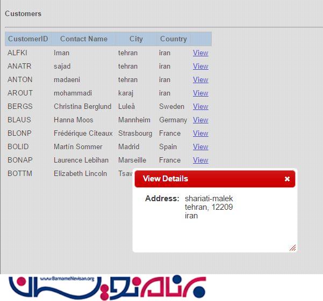323x301 pixels.
Task: Close the View Details popup
Action: [x=287, y=179]
